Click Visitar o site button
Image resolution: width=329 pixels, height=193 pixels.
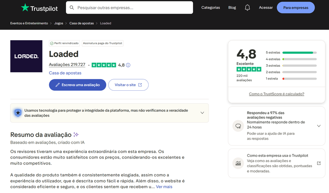129,85
